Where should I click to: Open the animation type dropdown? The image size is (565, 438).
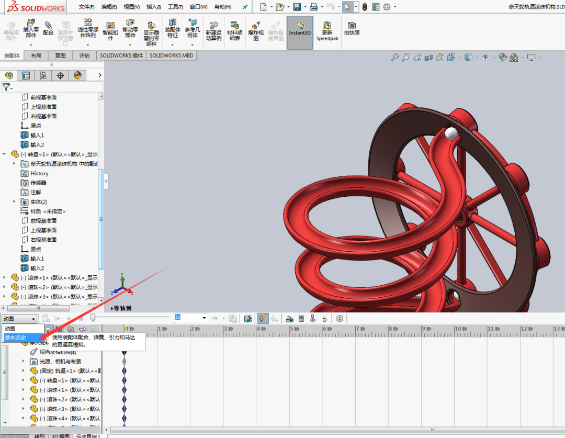(x=32, y=318)
